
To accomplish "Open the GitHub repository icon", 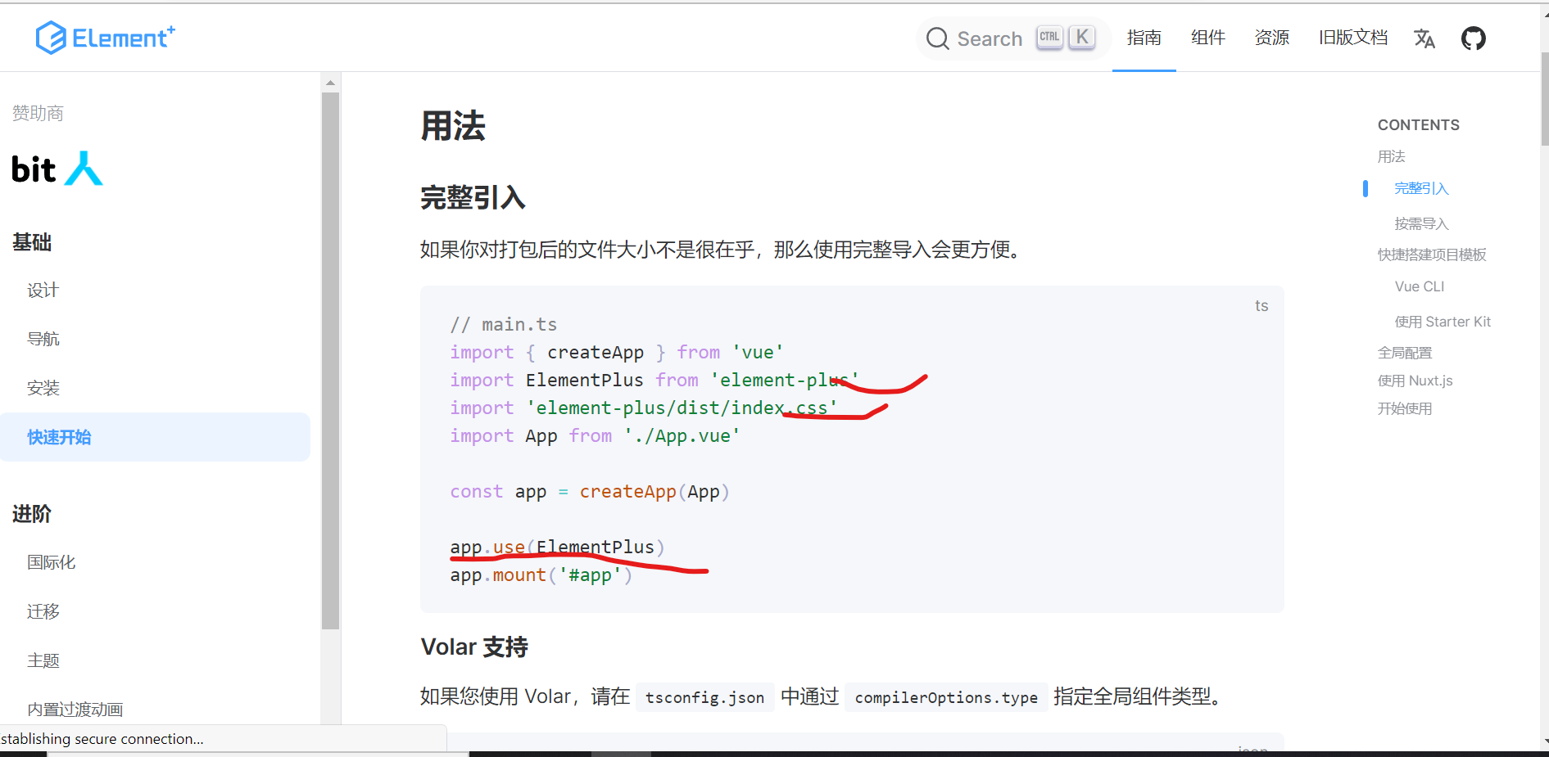I will (x=1473, y=38).
